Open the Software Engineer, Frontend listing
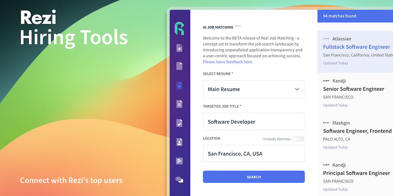Viewport: 393px width, 196px height. pos(357,131)
